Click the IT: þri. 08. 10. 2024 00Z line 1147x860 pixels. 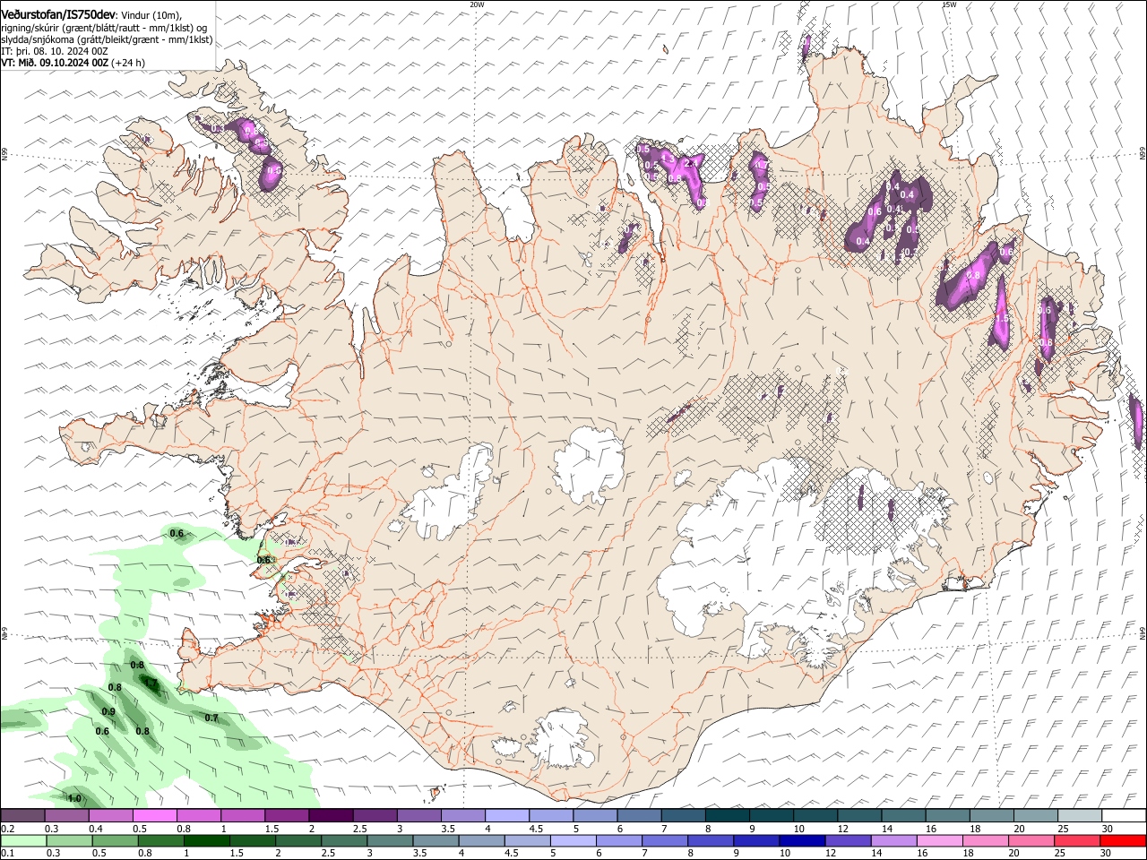55,51
